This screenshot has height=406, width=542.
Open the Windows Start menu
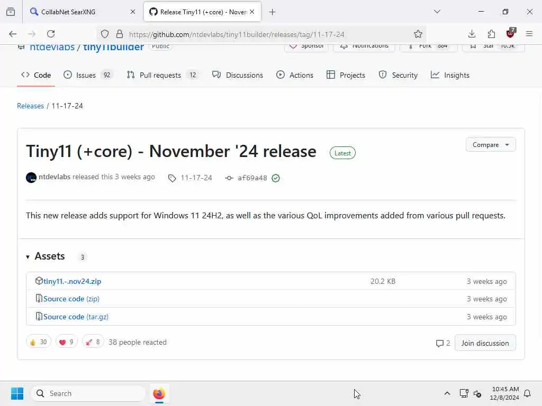[x=17, y=393]
